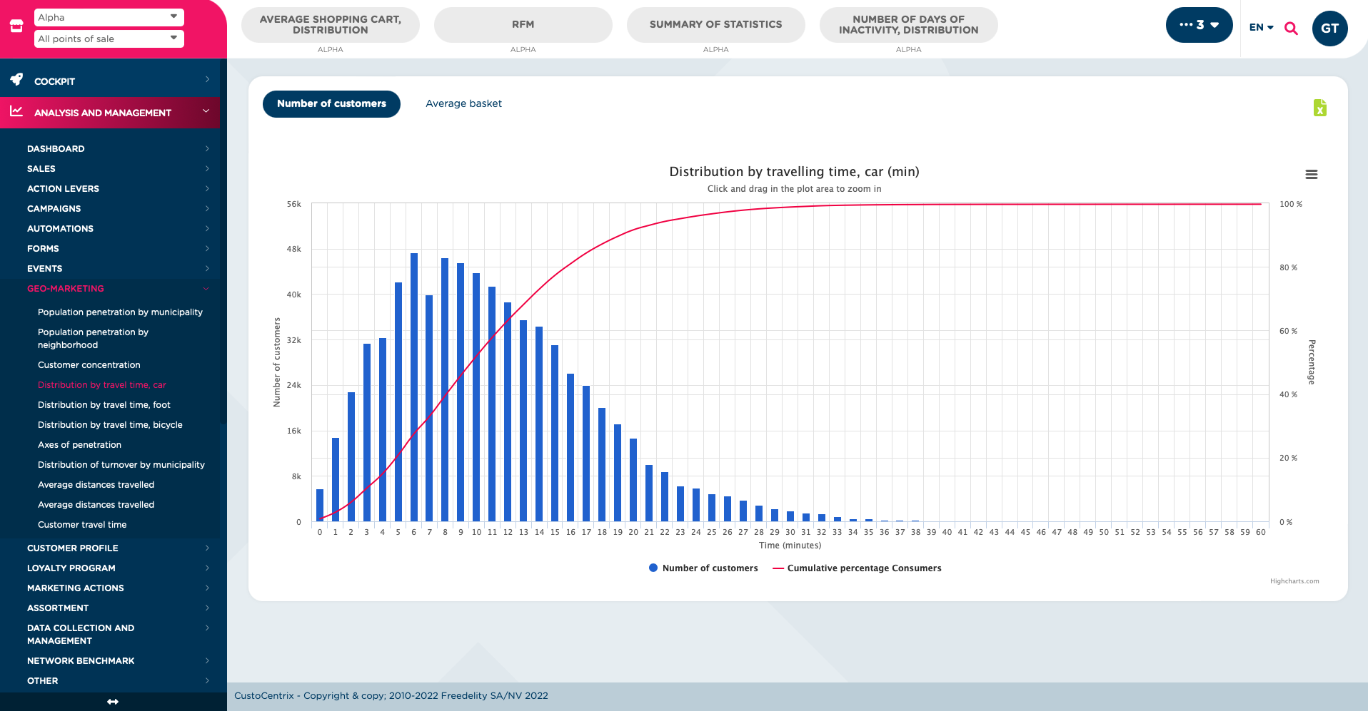Click the Cockpit rocket icon
Viewport: 1368px width, 711px height.
[x=16, y=79]
